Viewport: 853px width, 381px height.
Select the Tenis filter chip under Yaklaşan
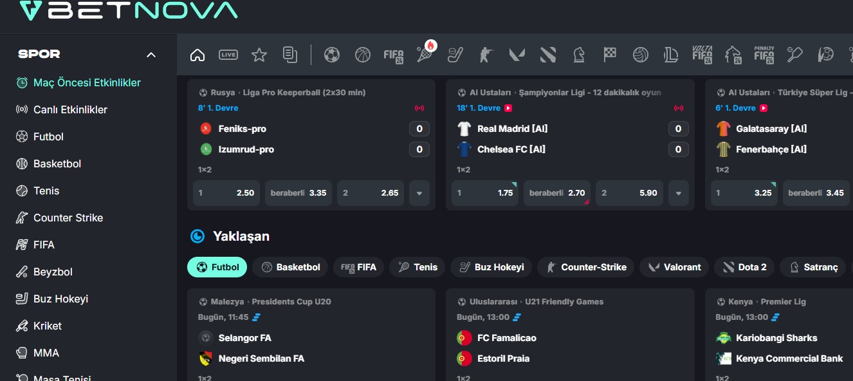click(x=417, y=267)
